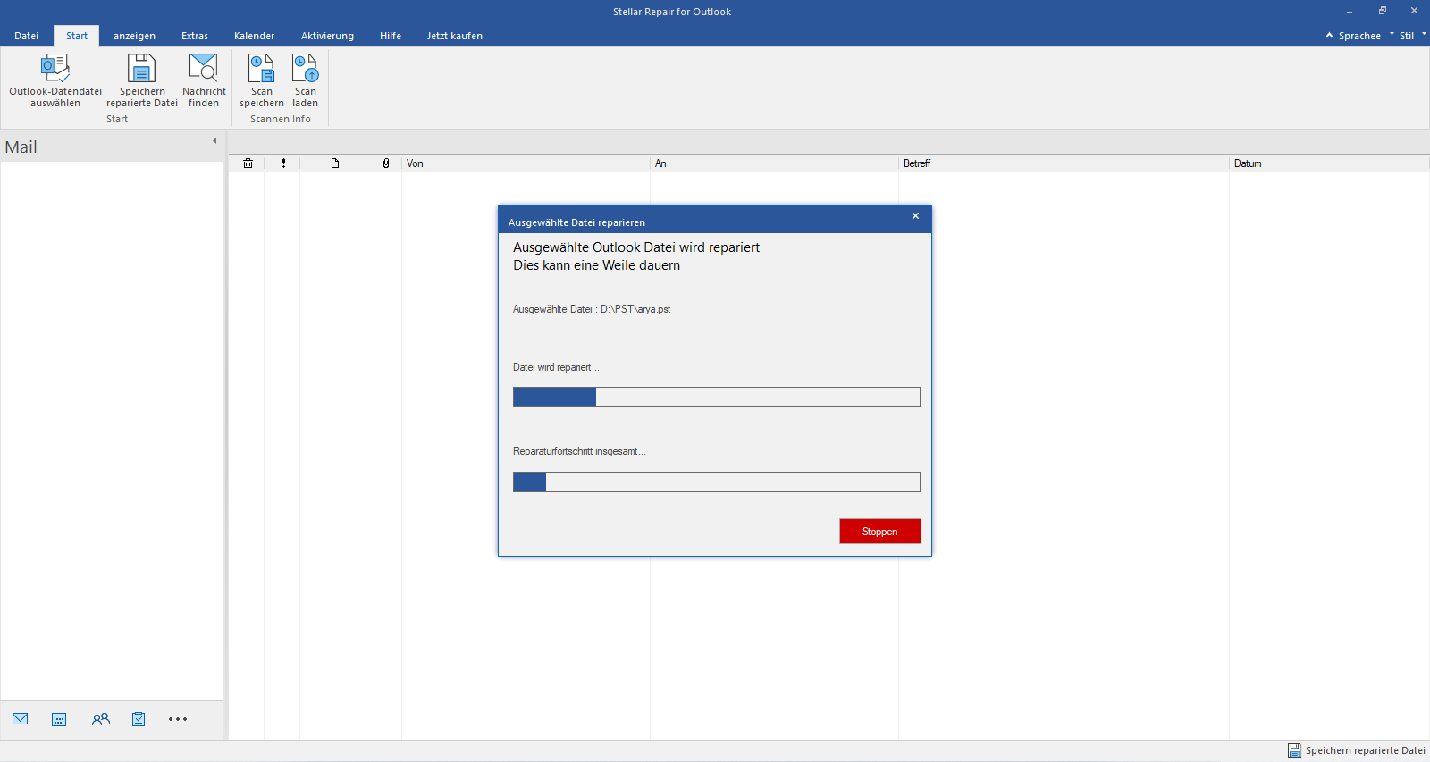Screen dimensions: 1430x762
Task: Click the Scan speichern icon
Action: click(261, 69)
